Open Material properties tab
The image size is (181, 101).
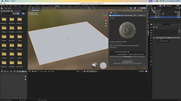tap(151, 61)
